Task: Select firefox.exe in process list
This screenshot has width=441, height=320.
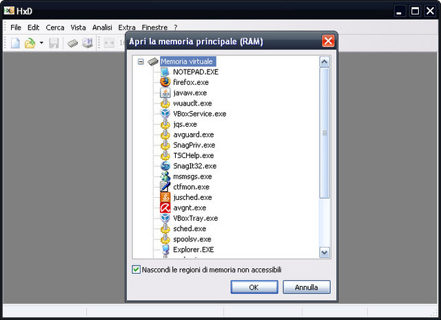Action: 191,82
